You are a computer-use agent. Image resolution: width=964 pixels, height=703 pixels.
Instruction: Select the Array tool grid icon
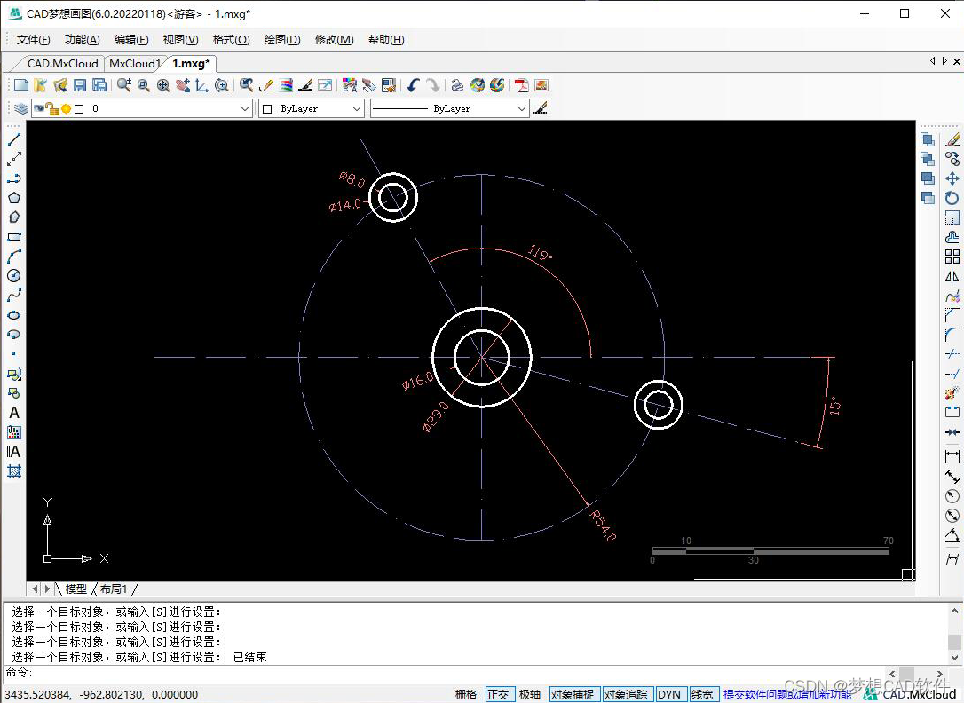952,257
